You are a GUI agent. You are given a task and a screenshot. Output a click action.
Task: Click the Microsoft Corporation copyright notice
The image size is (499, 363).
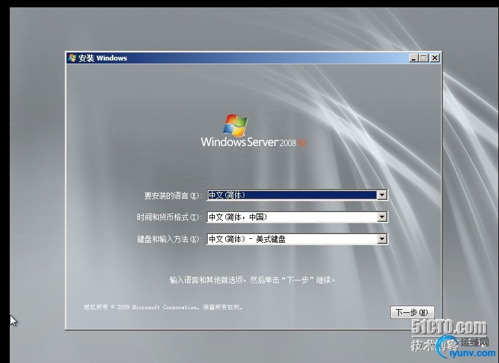pos(163,307)
